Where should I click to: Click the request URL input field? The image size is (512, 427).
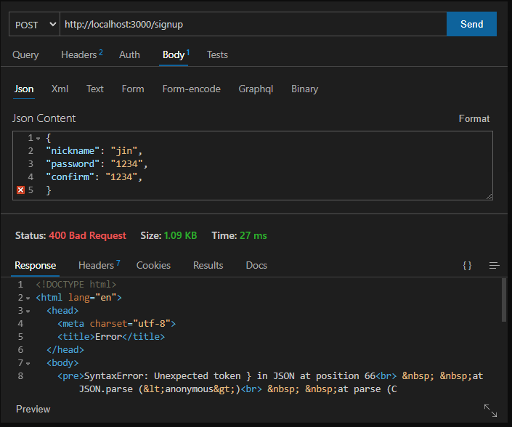[253, 25]
